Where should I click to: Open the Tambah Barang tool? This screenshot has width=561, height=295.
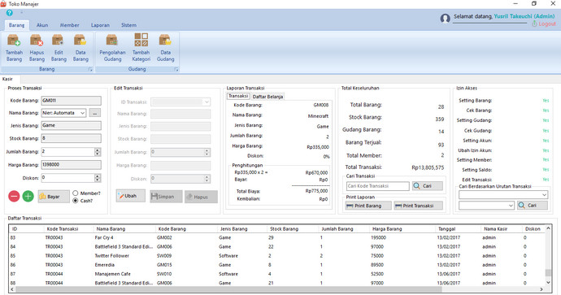pyautogui.click(x=14, y=48)
